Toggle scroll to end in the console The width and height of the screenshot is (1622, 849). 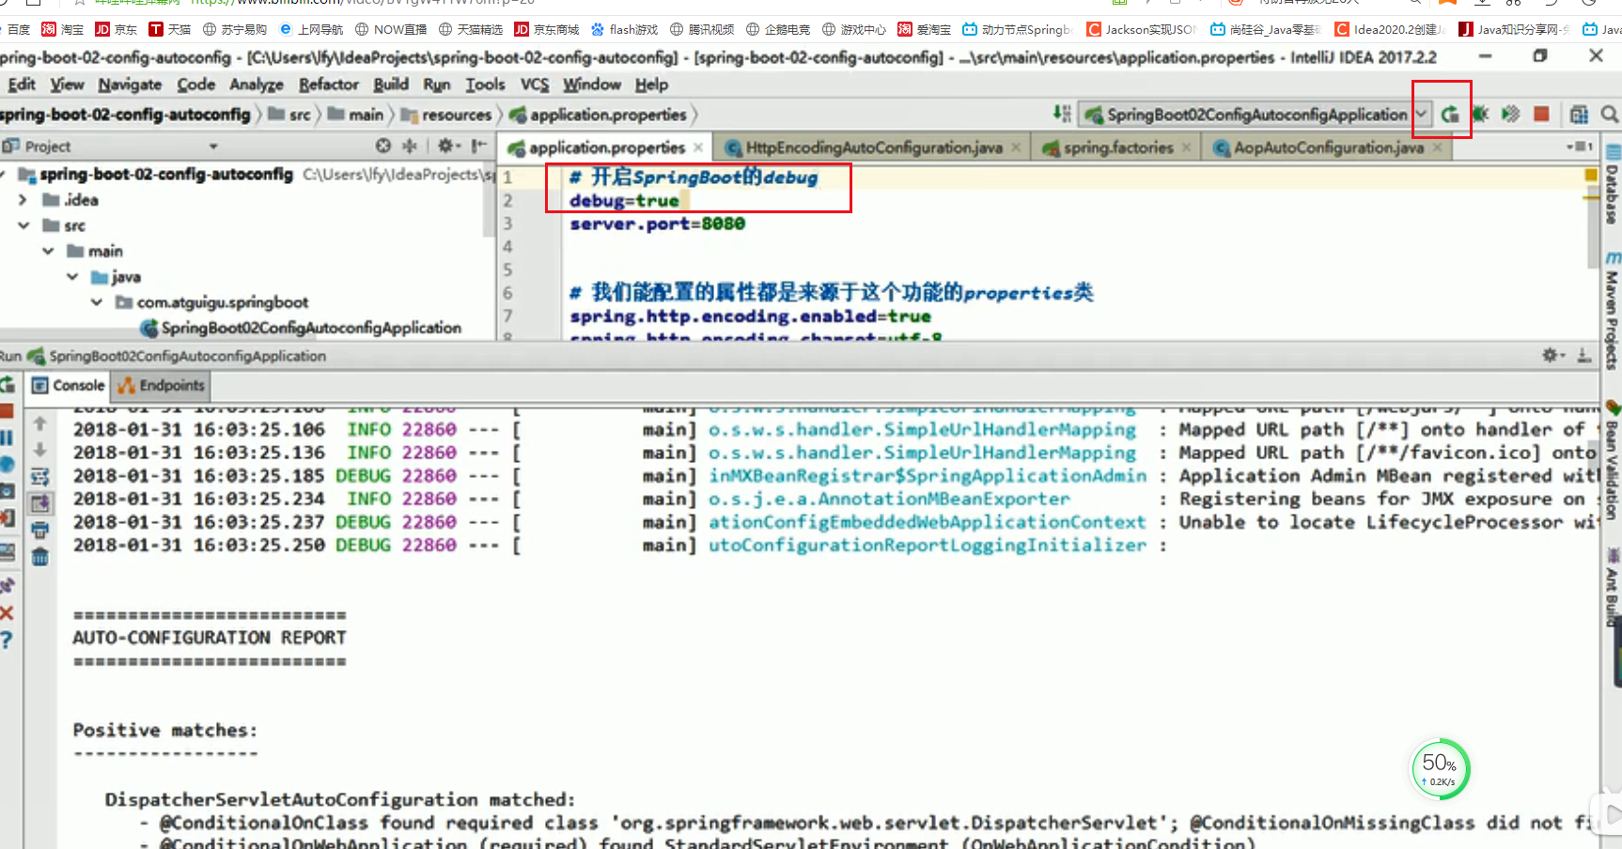pyautogui.click(x=39, y=503)
